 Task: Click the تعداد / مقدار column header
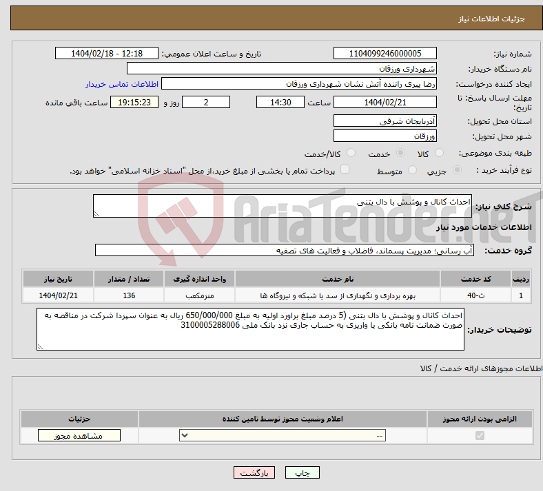tap(129, 279)
